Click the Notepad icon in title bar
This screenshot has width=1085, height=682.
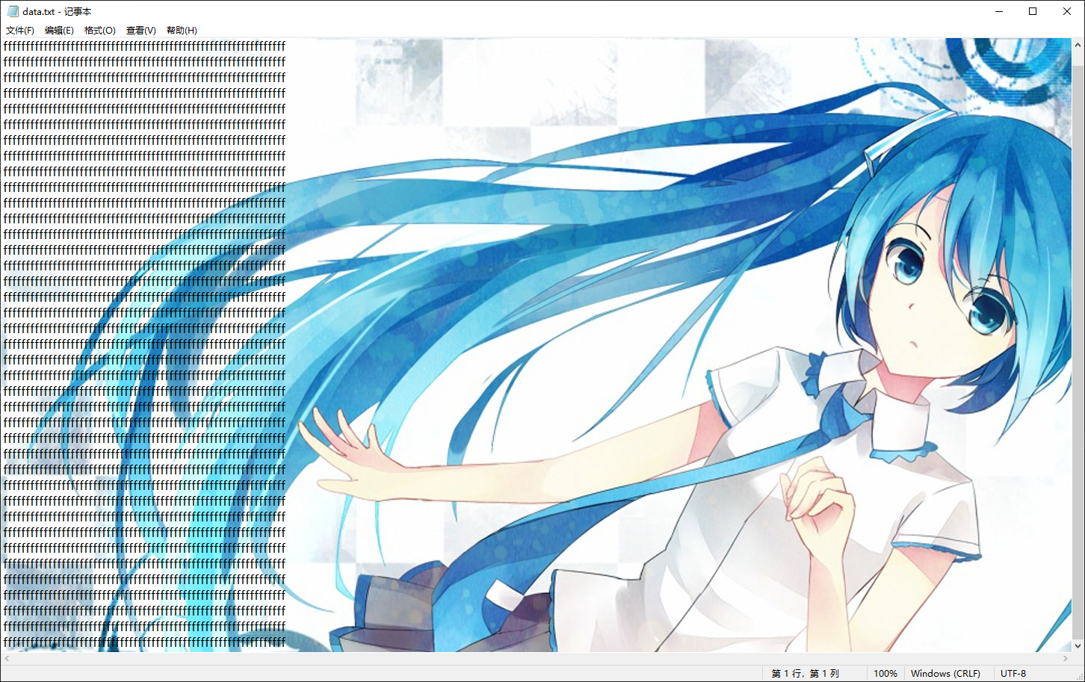[x=13, y=11]
